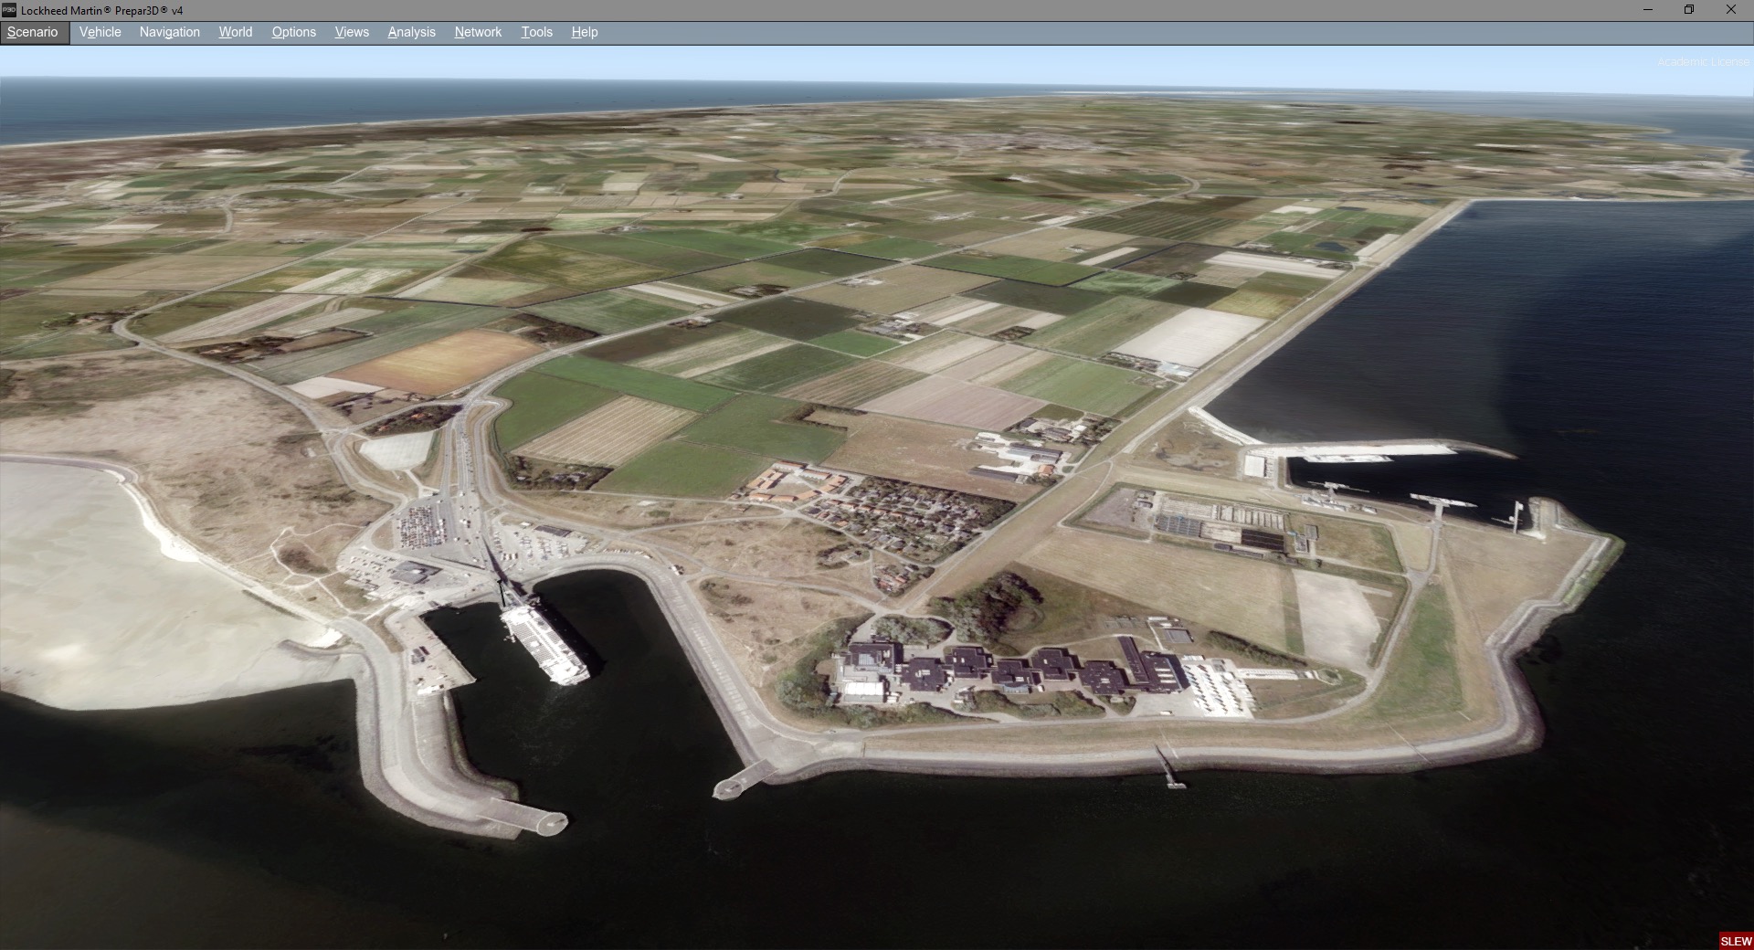This screenshot has width=1754, height=950.
Task: Open the Help menu
Action: click(x=585, y=32)
